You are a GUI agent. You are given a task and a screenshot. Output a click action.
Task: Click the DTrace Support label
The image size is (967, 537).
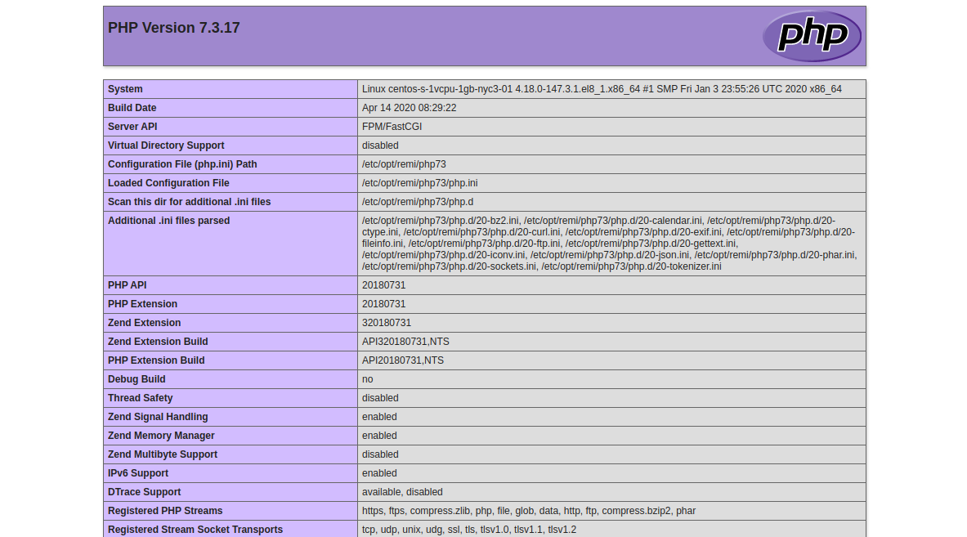click(145, 492)
